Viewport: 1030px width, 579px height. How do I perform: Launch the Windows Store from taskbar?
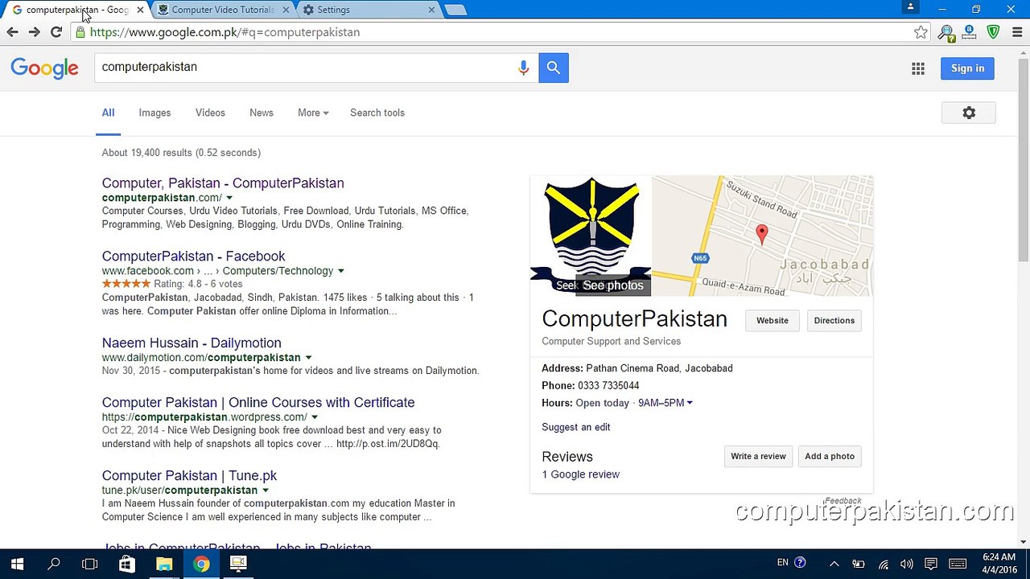[x=127, y=564]
